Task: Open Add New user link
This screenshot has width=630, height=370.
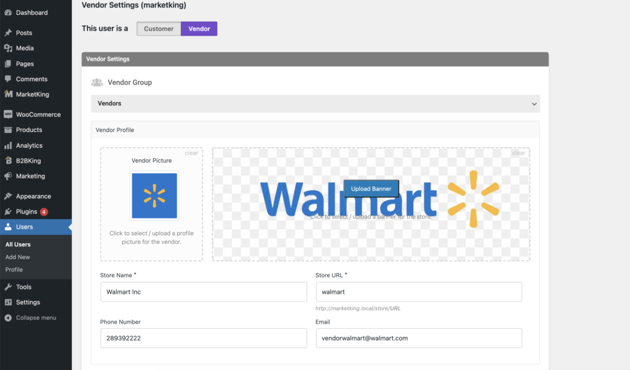Action: click(x=18, y=257)
